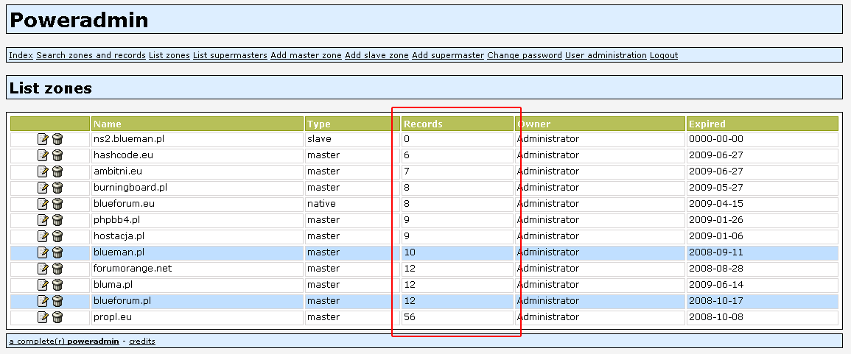Image resolution: width=851 pixels, height=354 pixels.
Task: Click zone name blueforum.eu
Action: tap(125, 204)
